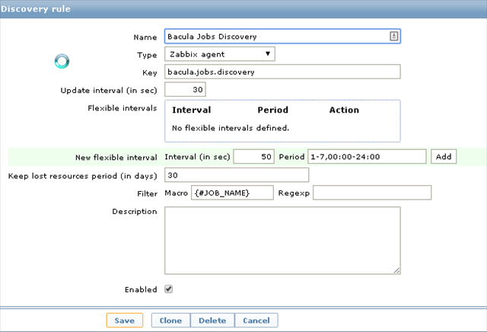This screenshot has width=487, height=332.
Task: Click the Update interval (in sec) field
Action: pyautogui.click(x=185, y=90)
